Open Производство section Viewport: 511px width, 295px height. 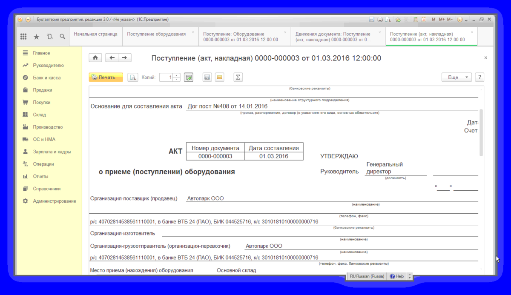click(x=49, y=127)
